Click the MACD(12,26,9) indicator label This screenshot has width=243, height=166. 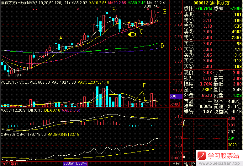point(13,110)
